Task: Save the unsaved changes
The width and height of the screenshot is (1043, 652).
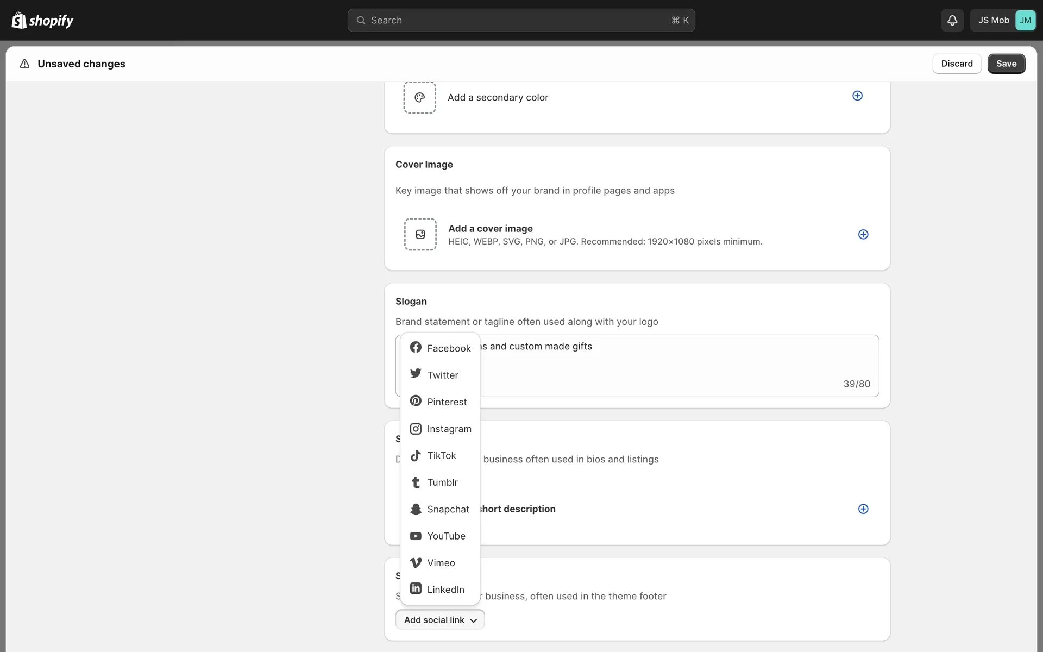Action: click(1006, 64)
